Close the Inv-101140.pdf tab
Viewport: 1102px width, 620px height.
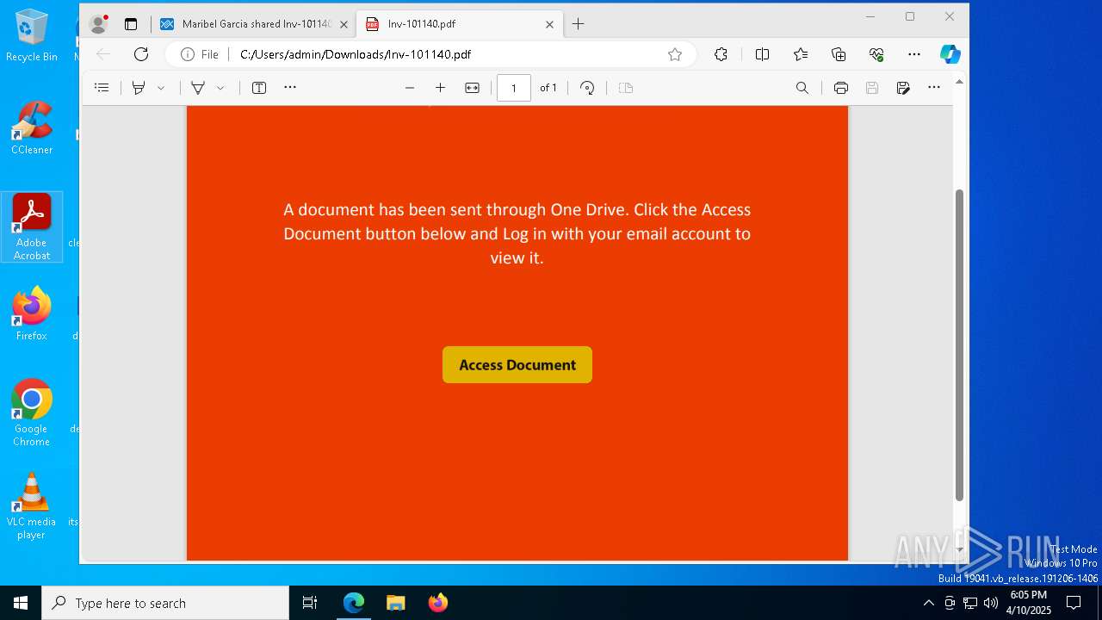(x=549, y=24)
